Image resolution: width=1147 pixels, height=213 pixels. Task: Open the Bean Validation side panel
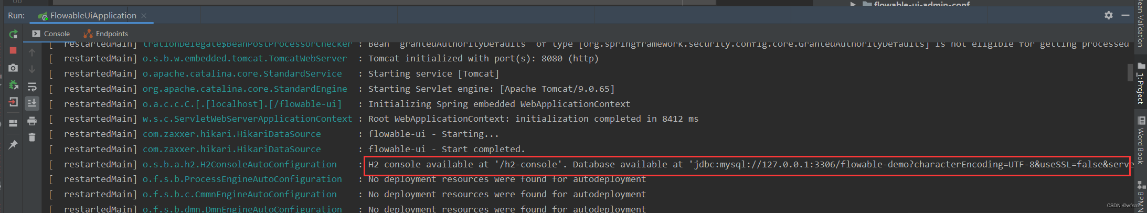pyautogui.click(x=1141, y=23)
